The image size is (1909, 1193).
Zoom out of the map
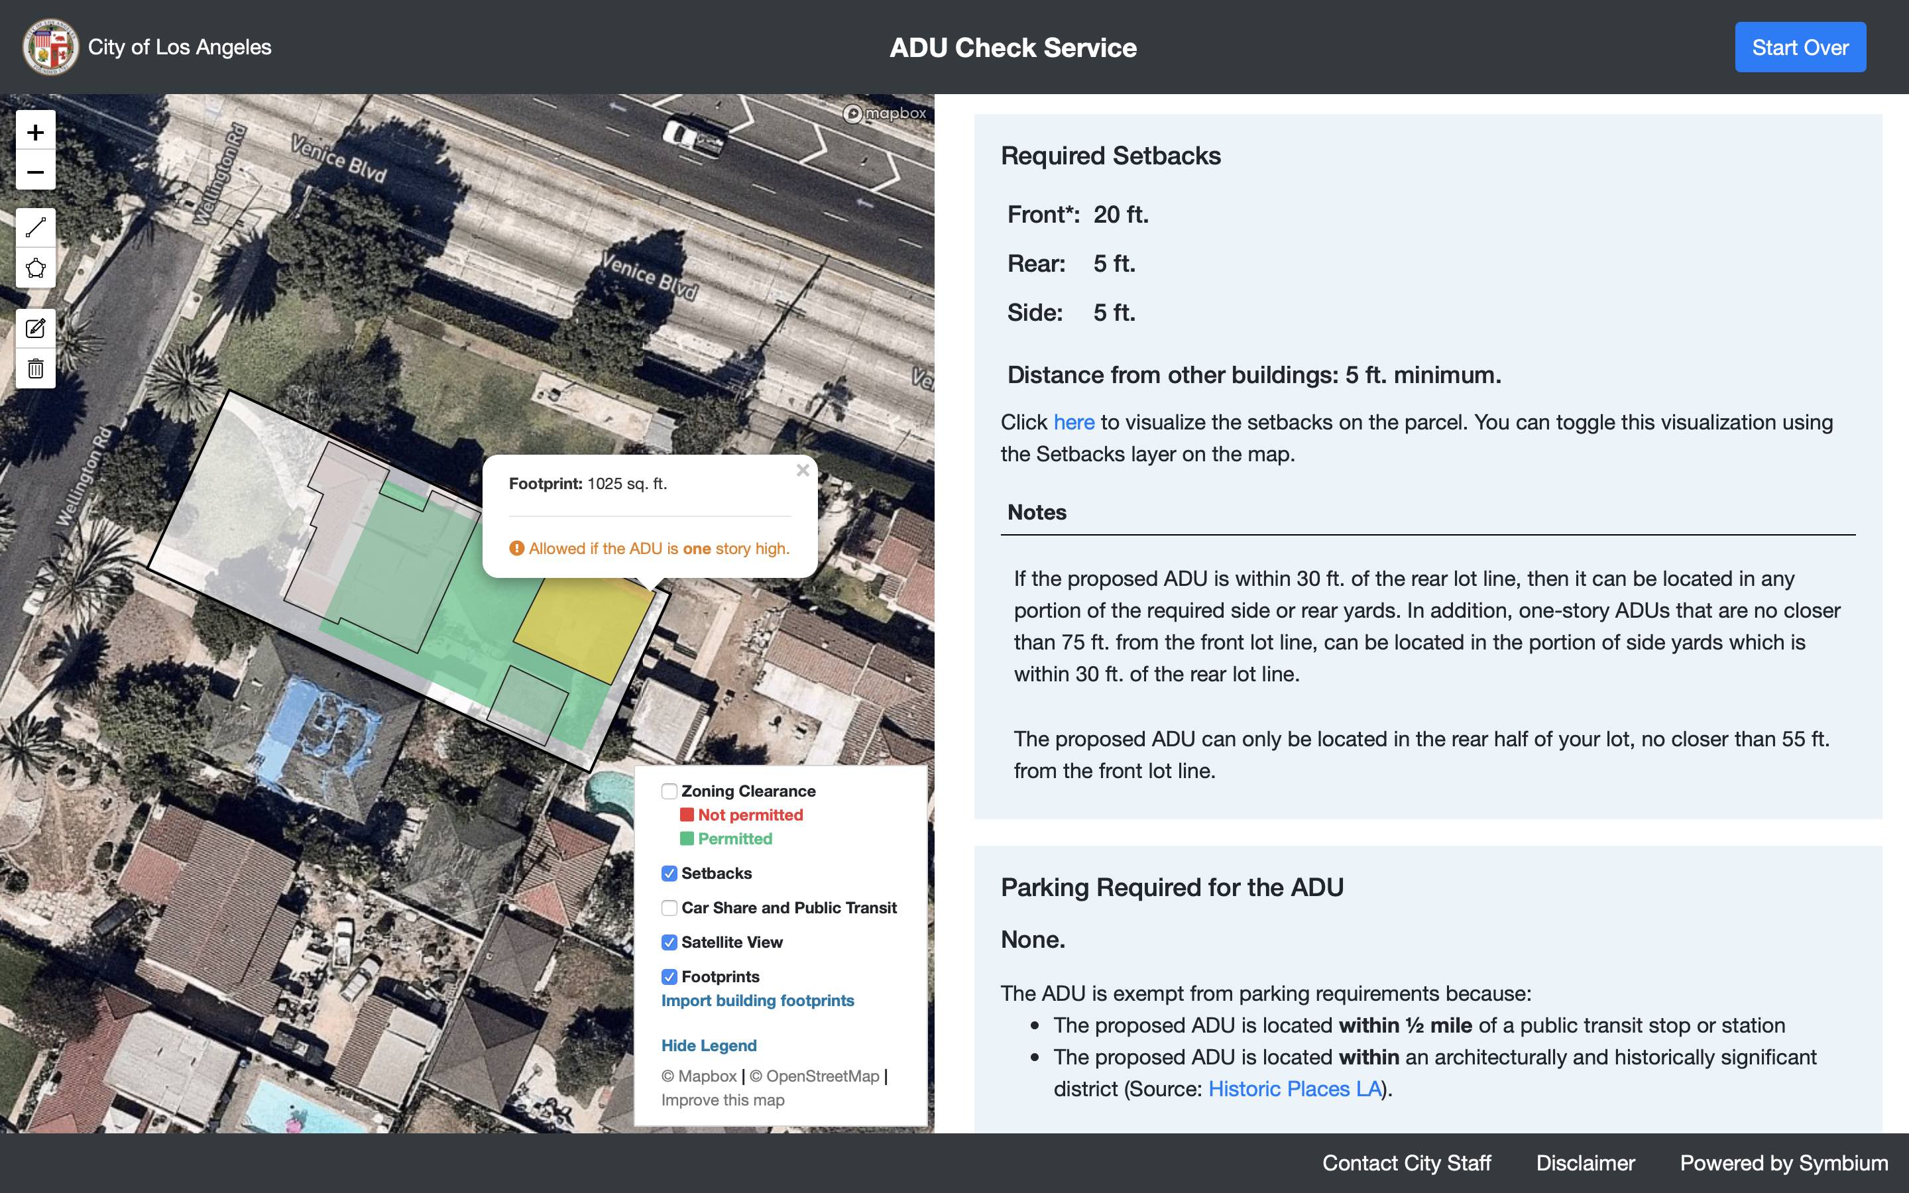tap(36, 170)
